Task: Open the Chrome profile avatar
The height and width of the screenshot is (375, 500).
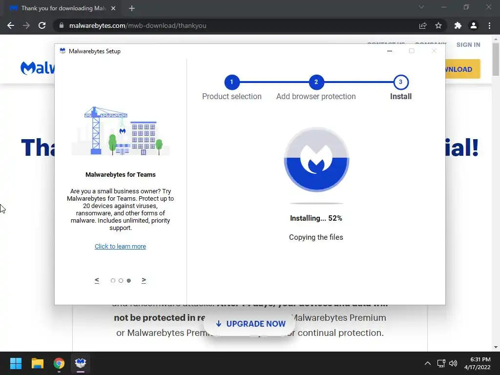Action: 474,25
